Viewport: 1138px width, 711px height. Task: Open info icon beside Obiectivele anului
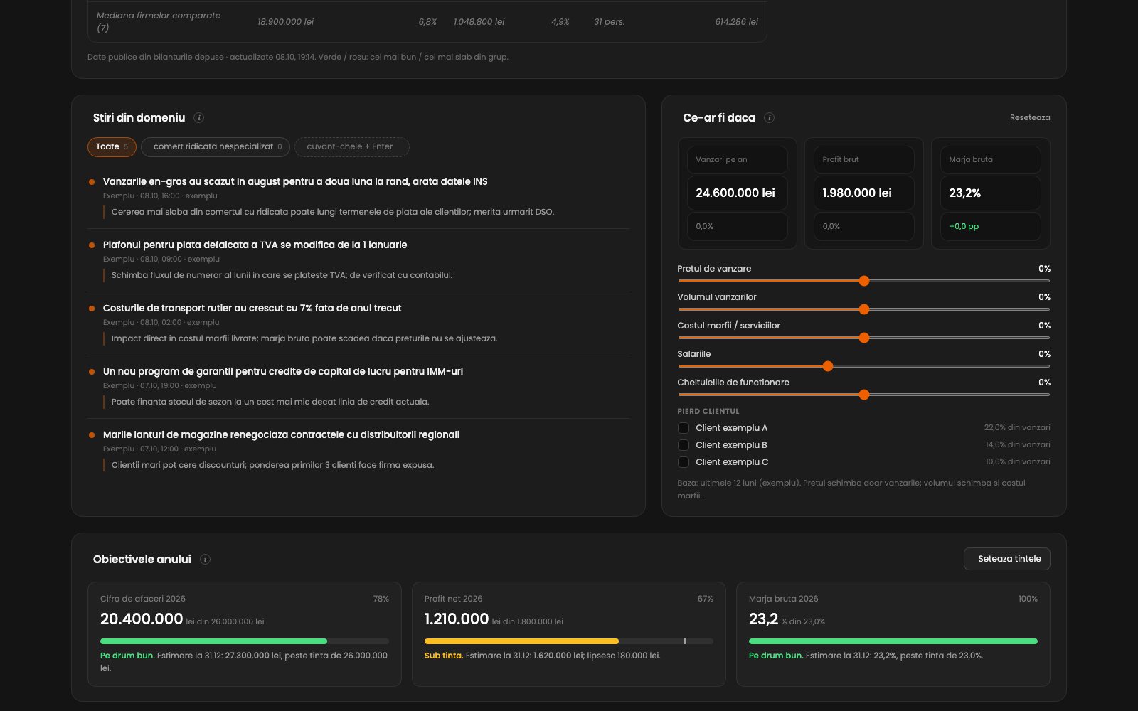point(205,560)
